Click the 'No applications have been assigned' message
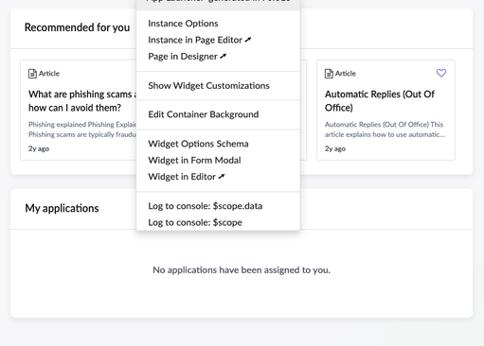Image resolution: width=484 pixels, height=346 pixels. [242, 270]
